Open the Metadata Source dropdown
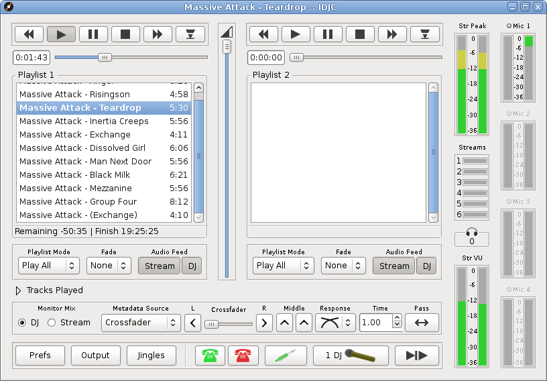The height and width of the screenshot is (381, 547). (141, 323)
